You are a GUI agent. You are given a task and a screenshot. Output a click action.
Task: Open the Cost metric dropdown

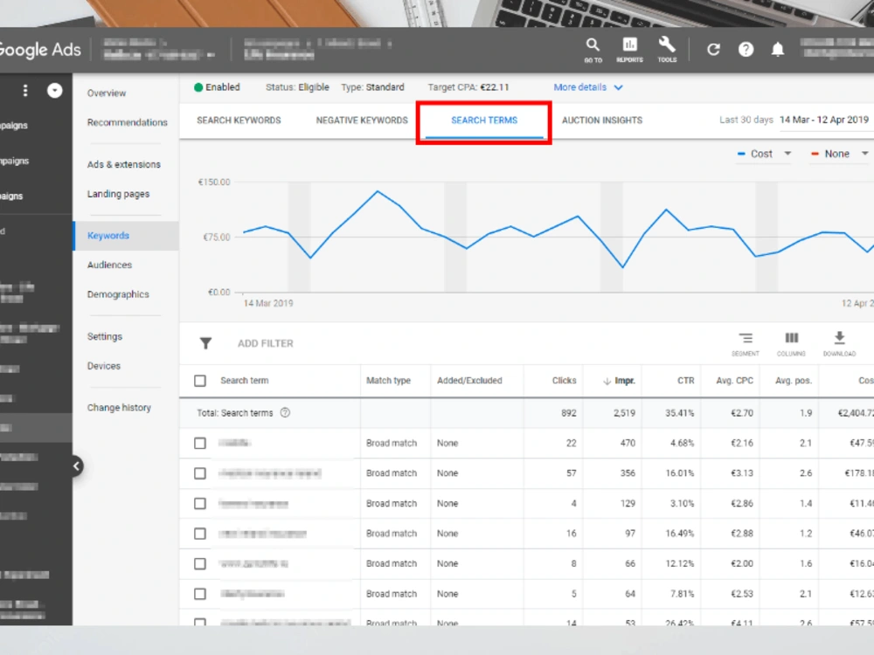coord(764,154)
